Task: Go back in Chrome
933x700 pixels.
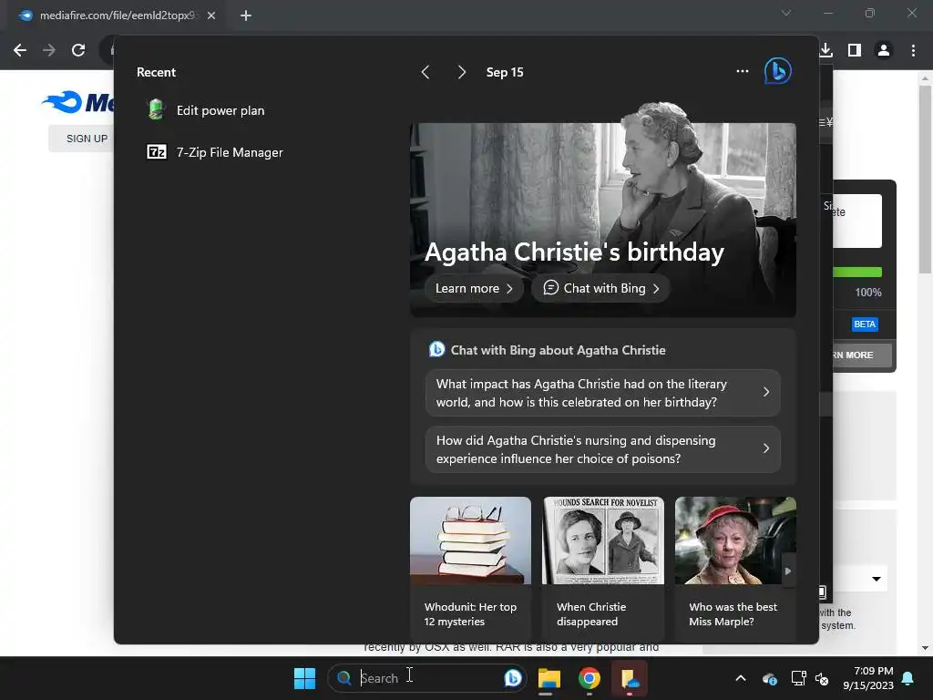Action: pyautogui.click(x=20, y=50)
